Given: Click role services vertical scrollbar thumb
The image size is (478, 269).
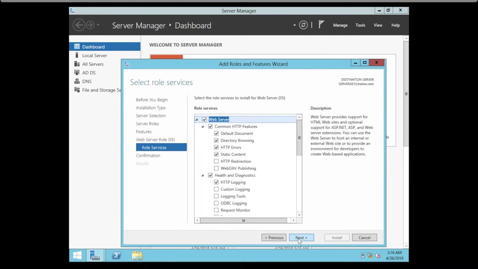Looking at the screenshot, I should (x=299, y=138).
